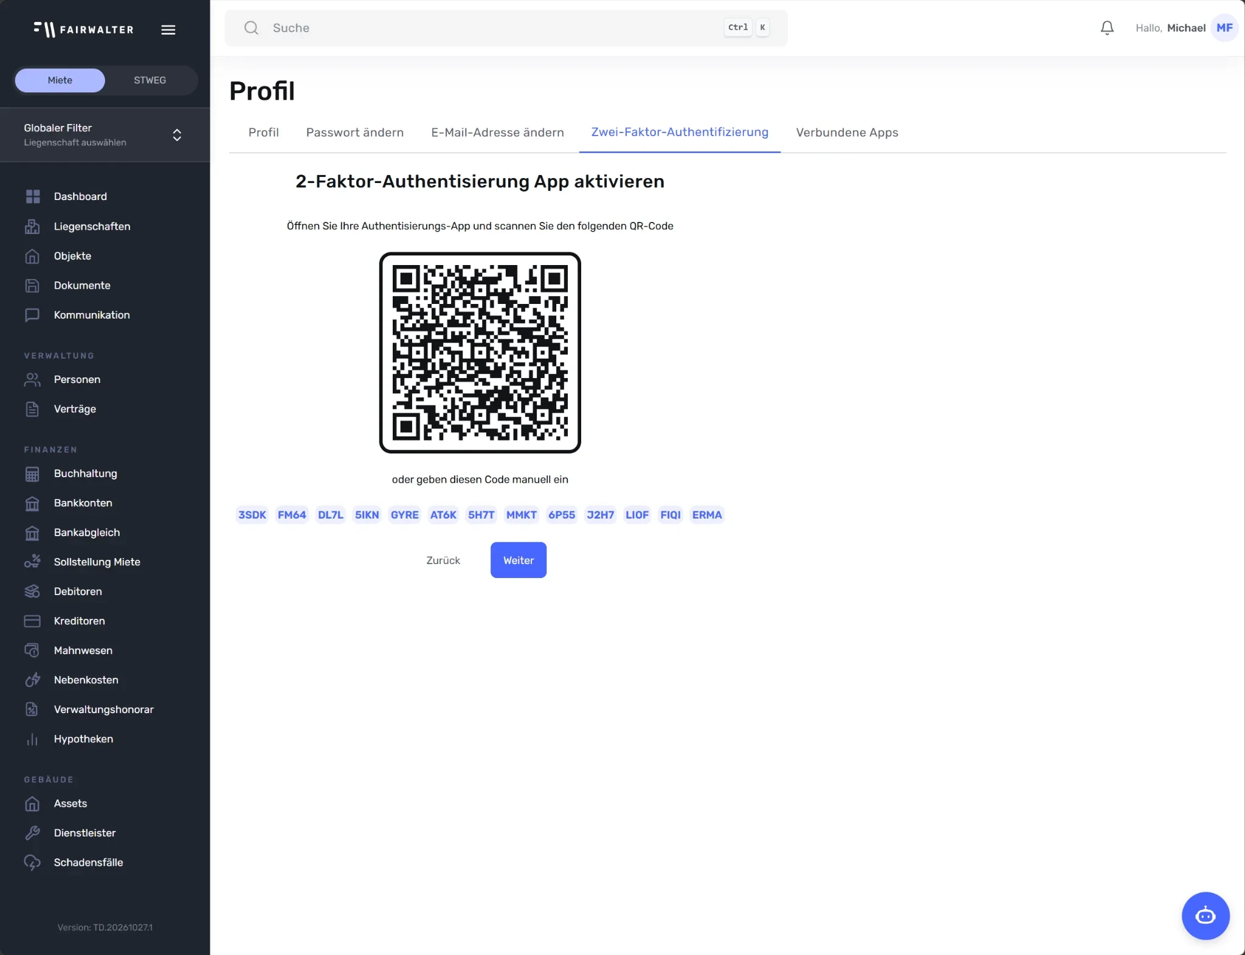Open the Verwaltungshonorar entry
This screenshot has width=1245, height=955.
(x=104, y=709)
